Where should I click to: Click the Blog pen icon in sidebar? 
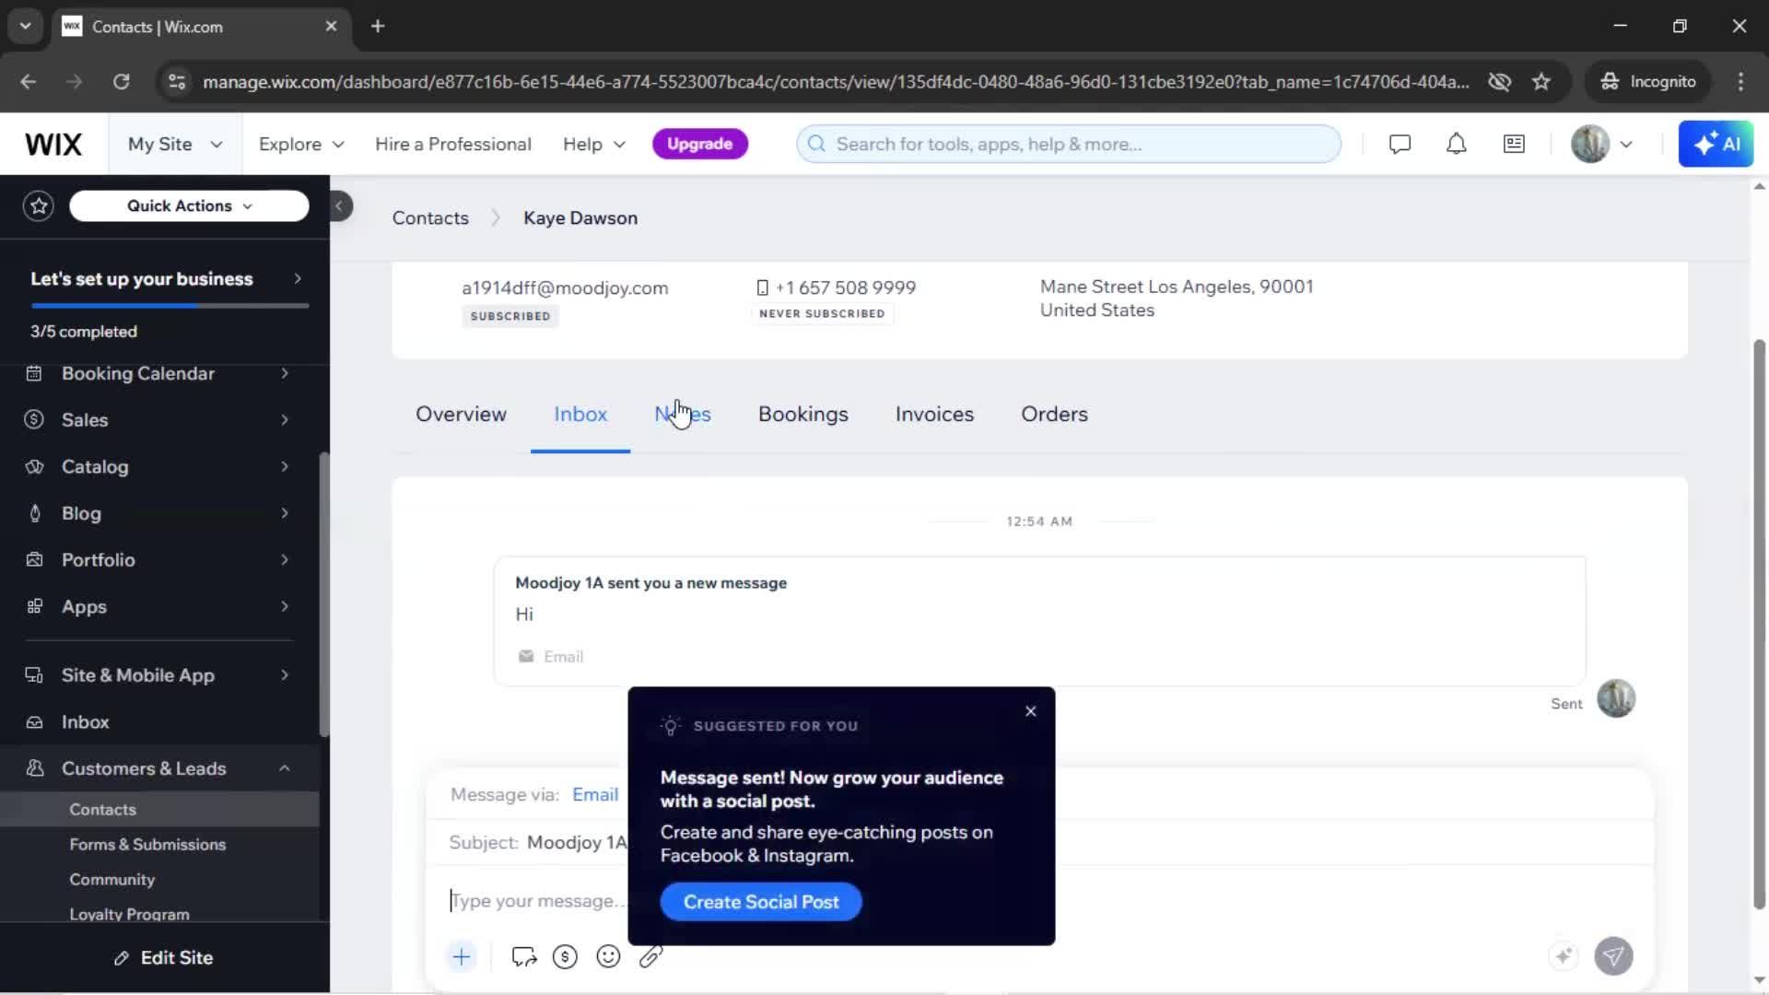[x=34, y=513]
